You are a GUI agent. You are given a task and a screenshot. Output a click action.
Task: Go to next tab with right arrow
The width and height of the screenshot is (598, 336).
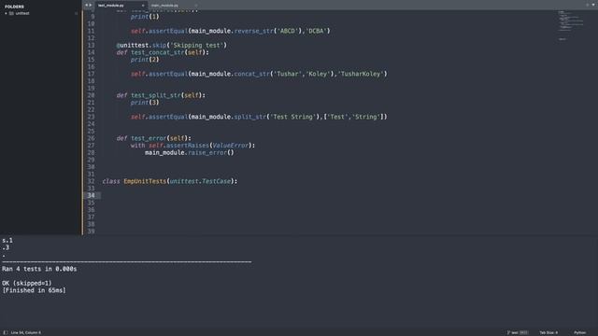(x=91, y=5)
